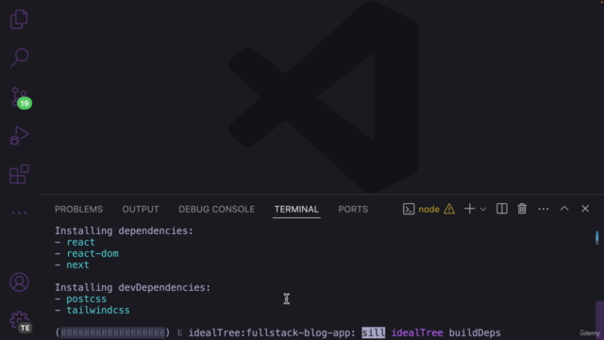The image size is (604, 340).
Task: Switch to the DEBUG CONSOLE tab
Action: point(216,210)
